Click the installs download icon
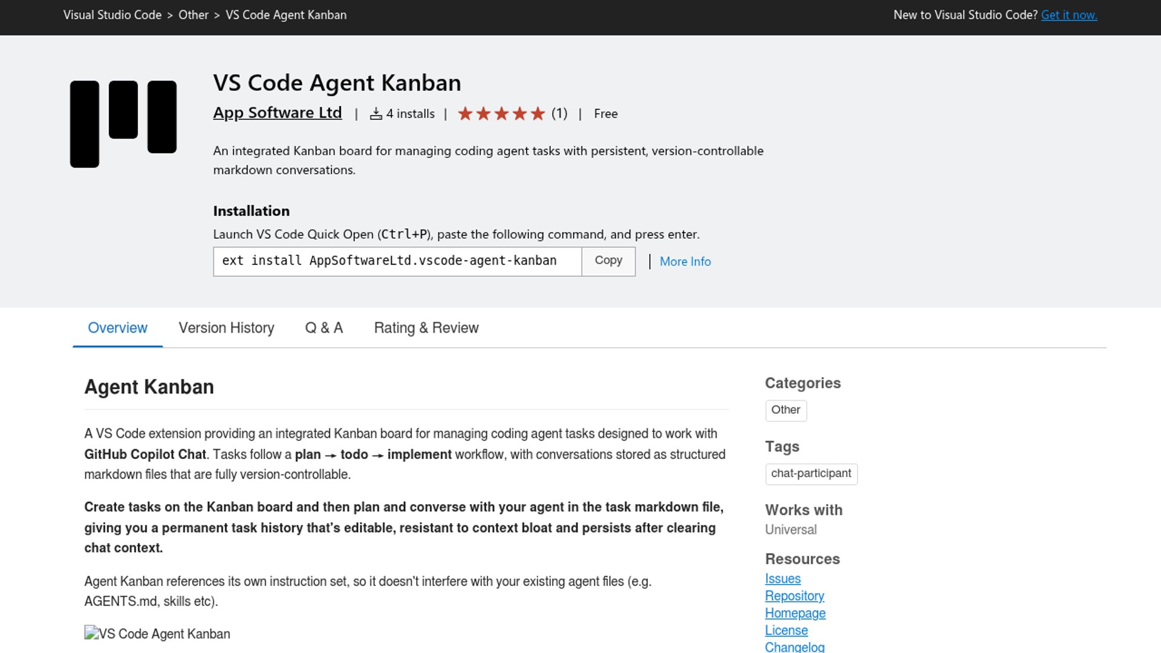 point(376,114)
